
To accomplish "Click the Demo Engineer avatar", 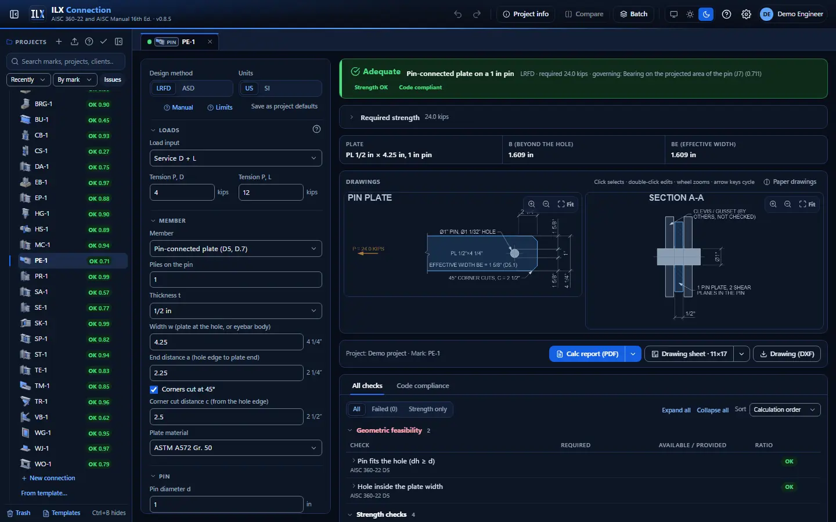I will (x=767, y=14).
